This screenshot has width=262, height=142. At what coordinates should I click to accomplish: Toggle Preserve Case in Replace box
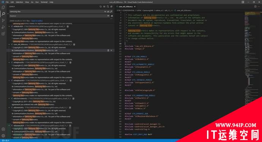click(x=108, y=16)
